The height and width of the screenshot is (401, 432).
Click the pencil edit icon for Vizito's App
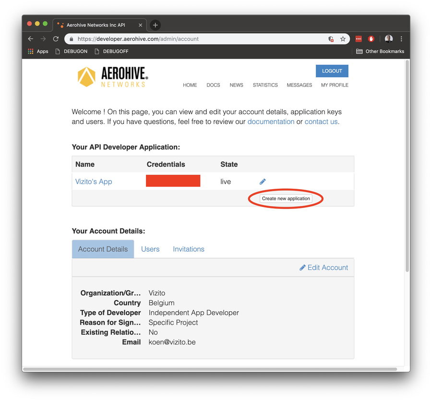pos(263,182)
